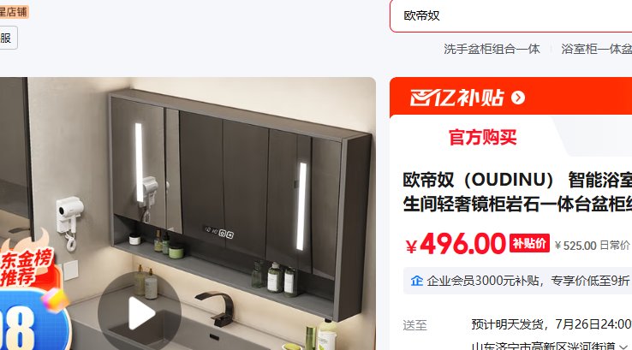Screen dimensions: 632x350
Task: Switch to the gray tab beside 官方购买
Action: pyautogui.click(x=599, y=136)
